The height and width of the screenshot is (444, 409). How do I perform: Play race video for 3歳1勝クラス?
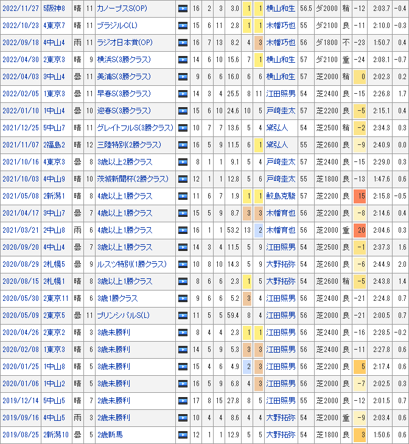click(x=183, y=298)
